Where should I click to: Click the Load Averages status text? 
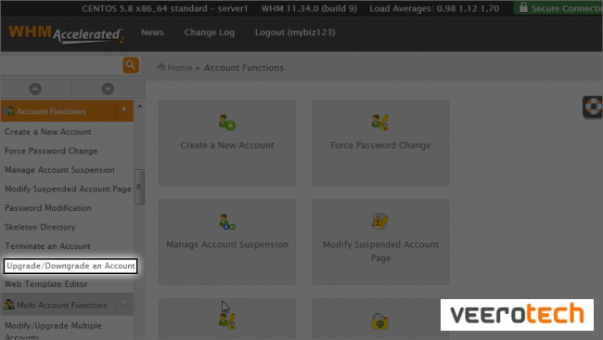[x=434, y=8]
